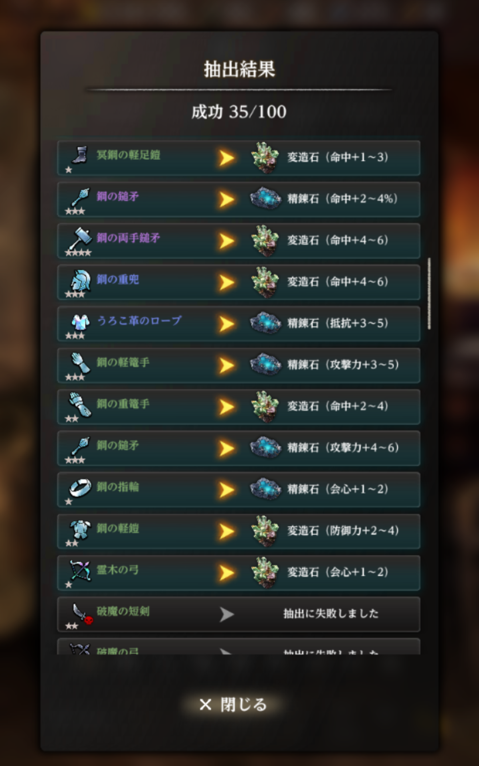Click the 鋼の軽篭手 glove icon

tap(80, 363)
